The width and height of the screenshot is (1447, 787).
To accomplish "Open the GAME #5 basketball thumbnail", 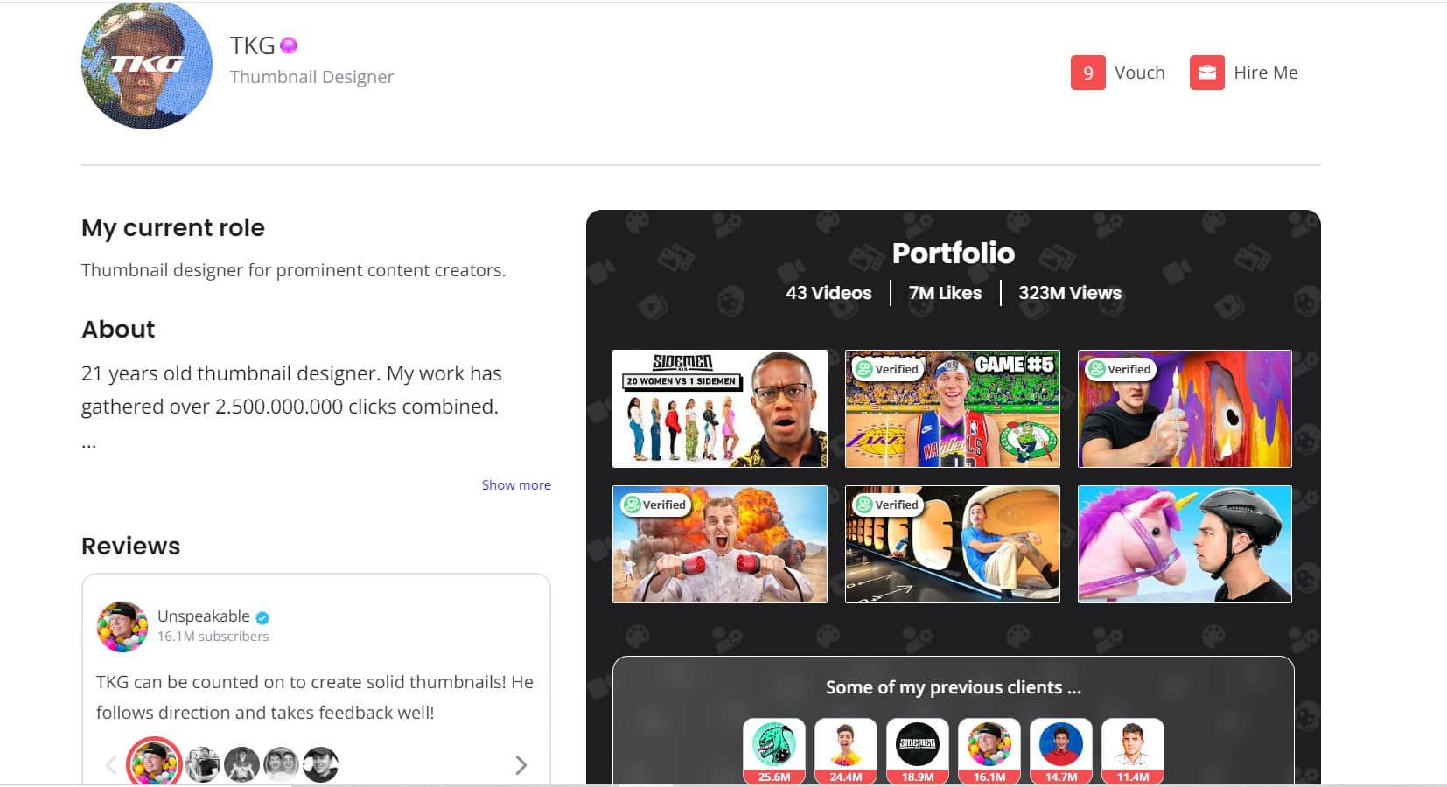I will click(x=953, y=408).
